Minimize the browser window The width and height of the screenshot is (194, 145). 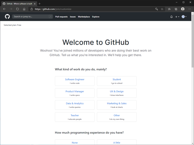coord(176,2)
